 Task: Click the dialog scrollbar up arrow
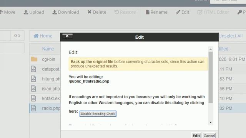[211, 49]
